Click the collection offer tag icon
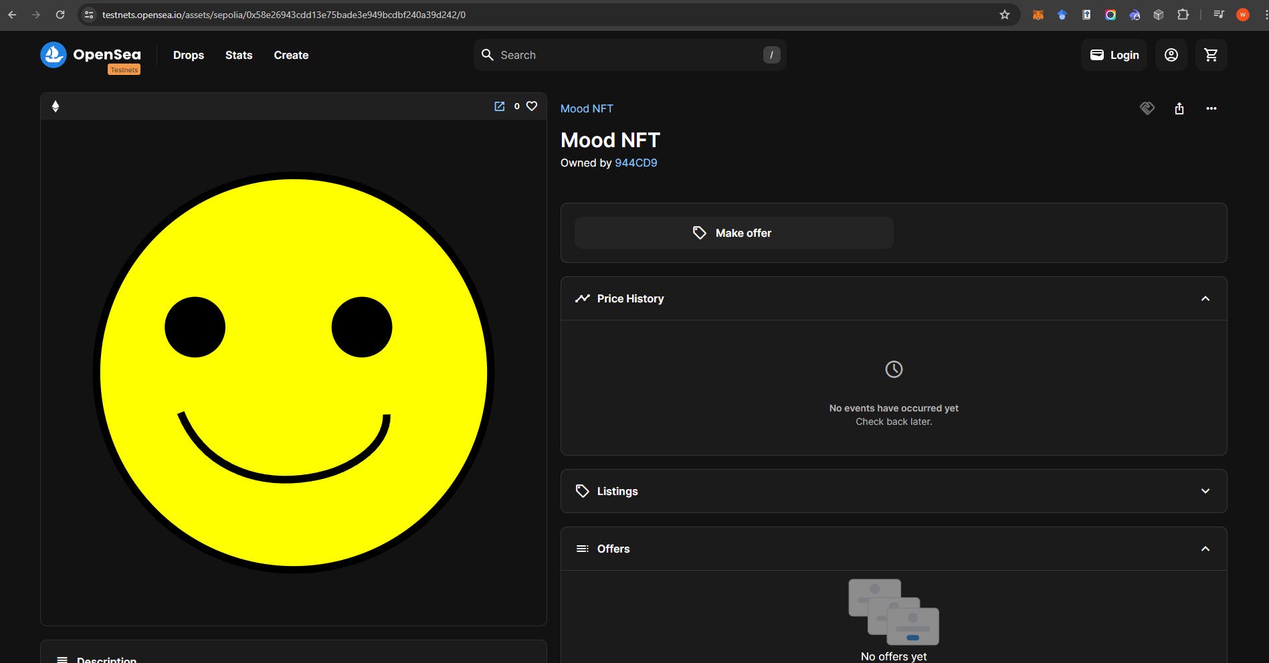 (1147, 108)
